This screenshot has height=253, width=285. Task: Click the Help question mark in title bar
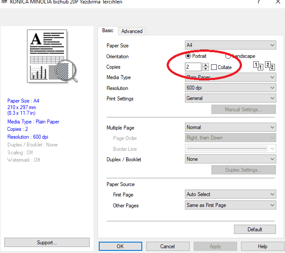(259, 2)
